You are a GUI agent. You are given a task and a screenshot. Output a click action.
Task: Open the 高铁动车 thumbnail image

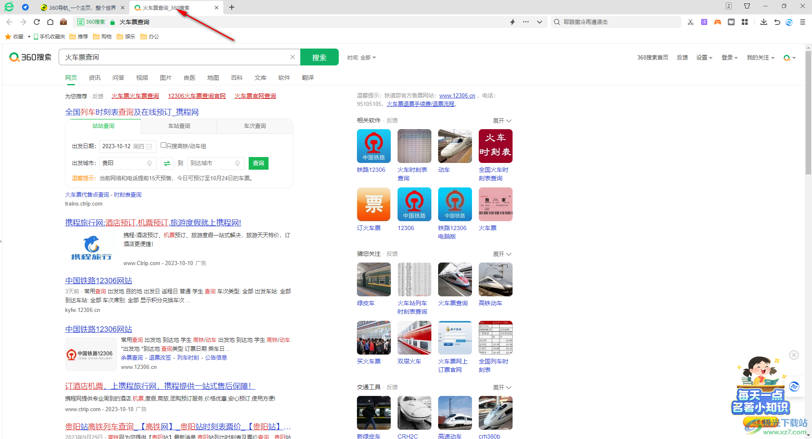pos(496,279)
